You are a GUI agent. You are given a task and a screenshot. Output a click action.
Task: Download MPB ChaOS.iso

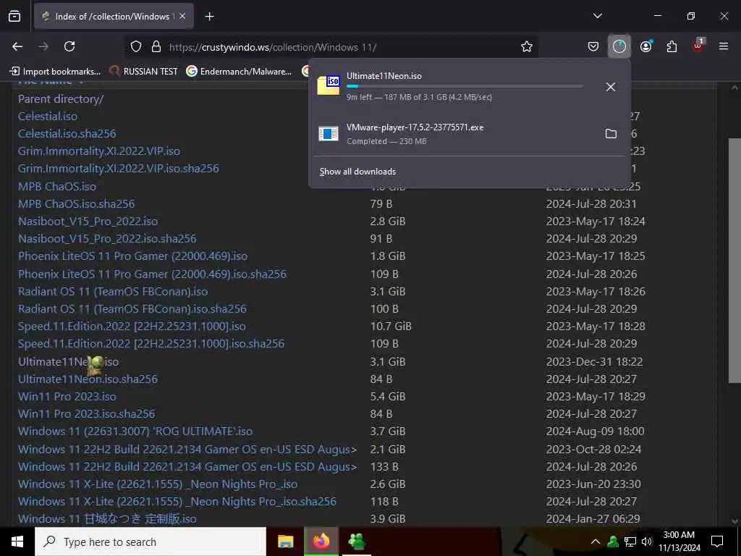point(57,186)
